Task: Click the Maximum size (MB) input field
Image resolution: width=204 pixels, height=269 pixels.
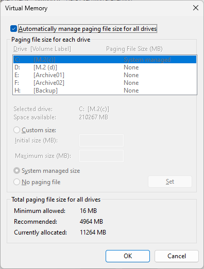Action: coord(101,156)
